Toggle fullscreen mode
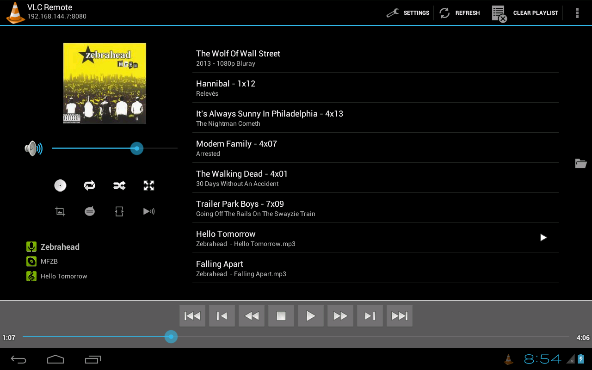Screen dimensions: 592x370 149,185
